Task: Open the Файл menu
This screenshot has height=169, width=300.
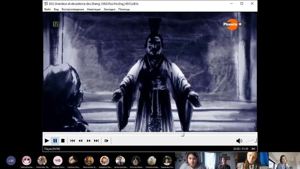Action: click(47, 9)
